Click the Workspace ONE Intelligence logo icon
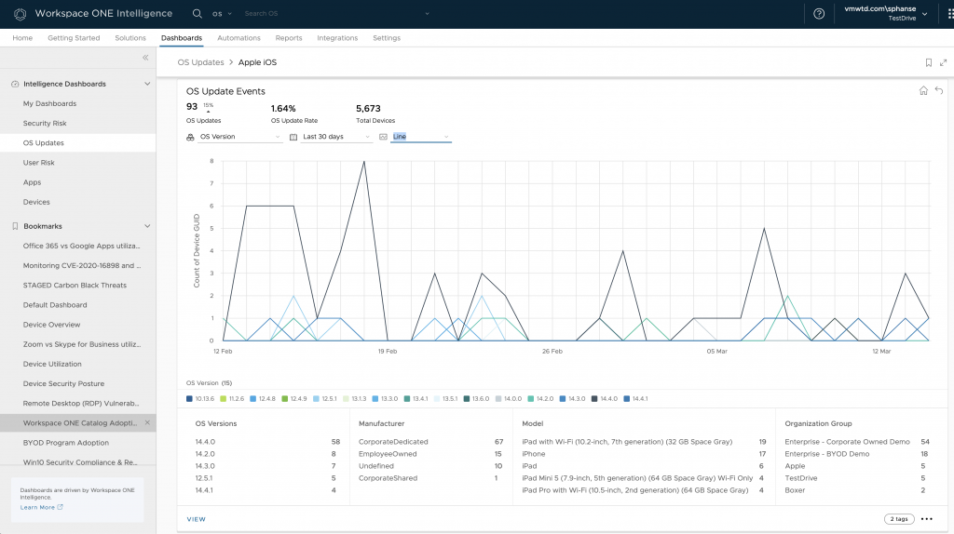Screen dimensions: 954x534 point(20,14)
